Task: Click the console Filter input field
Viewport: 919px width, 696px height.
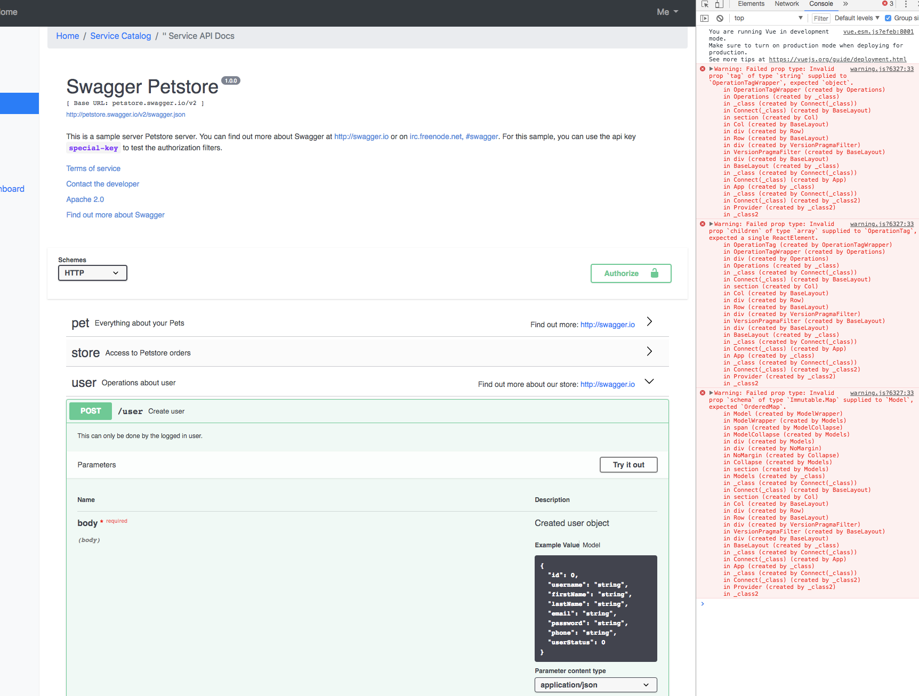Action: (820, 18)
